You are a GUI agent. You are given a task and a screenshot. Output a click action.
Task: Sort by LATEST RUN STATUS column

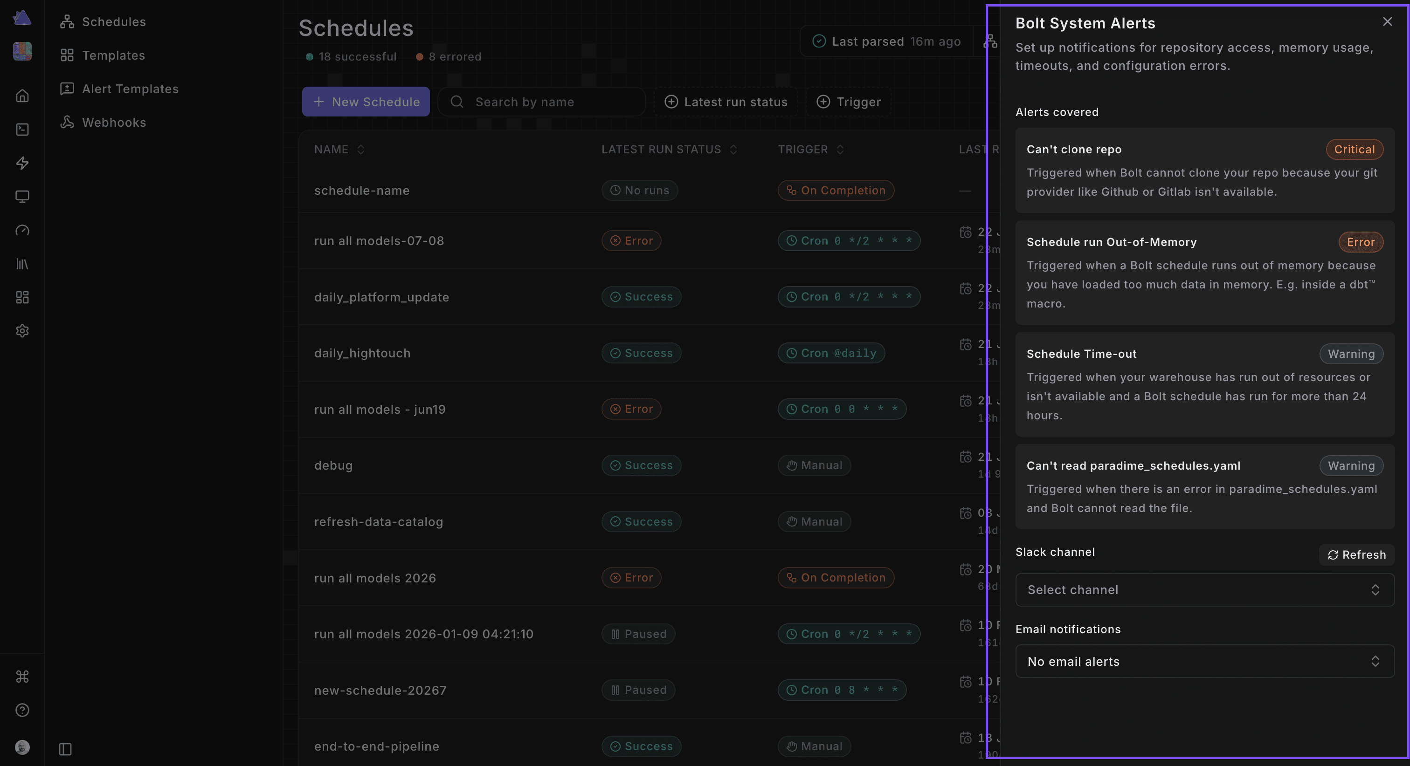tap(670, 150)
